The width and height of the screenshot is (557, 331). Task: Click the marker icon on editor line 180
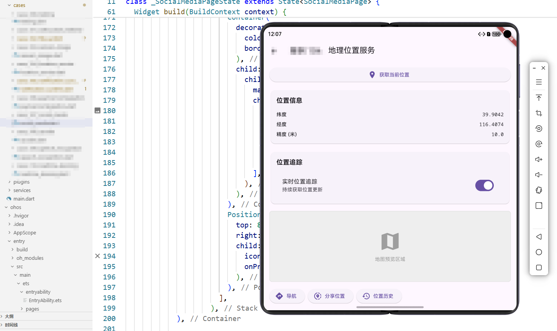tap(98, 110)
